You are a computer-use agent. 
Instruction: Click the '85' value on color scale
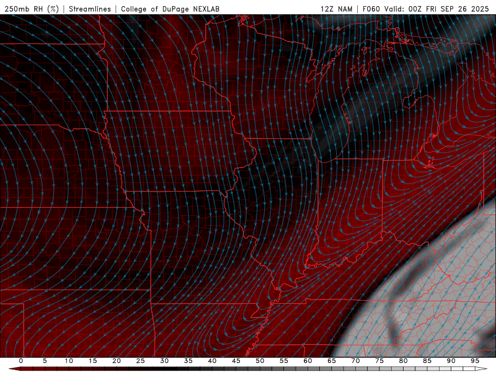(x=427, y=361)
